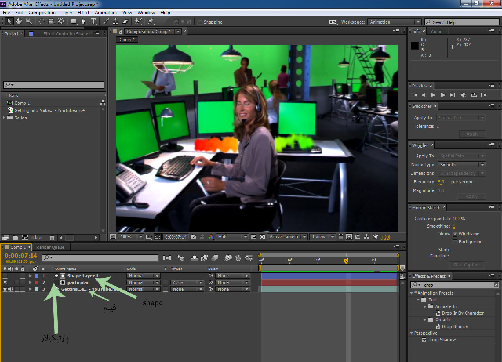Show Shape Layer 1 with its eye toggle
Viewport: 502px width, 362px height.
pos(5,276)
